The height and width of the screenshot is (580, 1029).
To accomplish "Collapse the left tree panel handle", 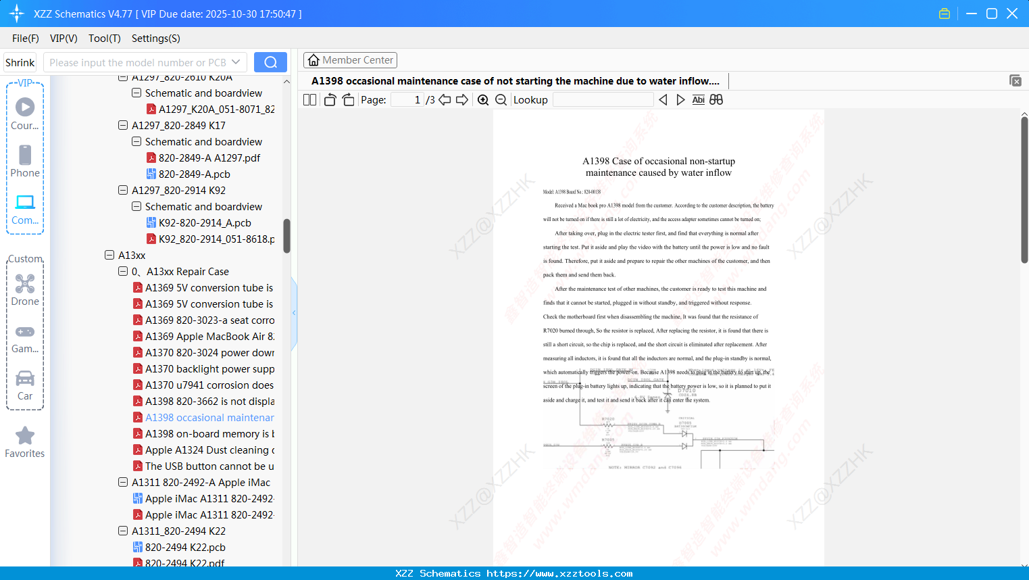I will [294, 313].
